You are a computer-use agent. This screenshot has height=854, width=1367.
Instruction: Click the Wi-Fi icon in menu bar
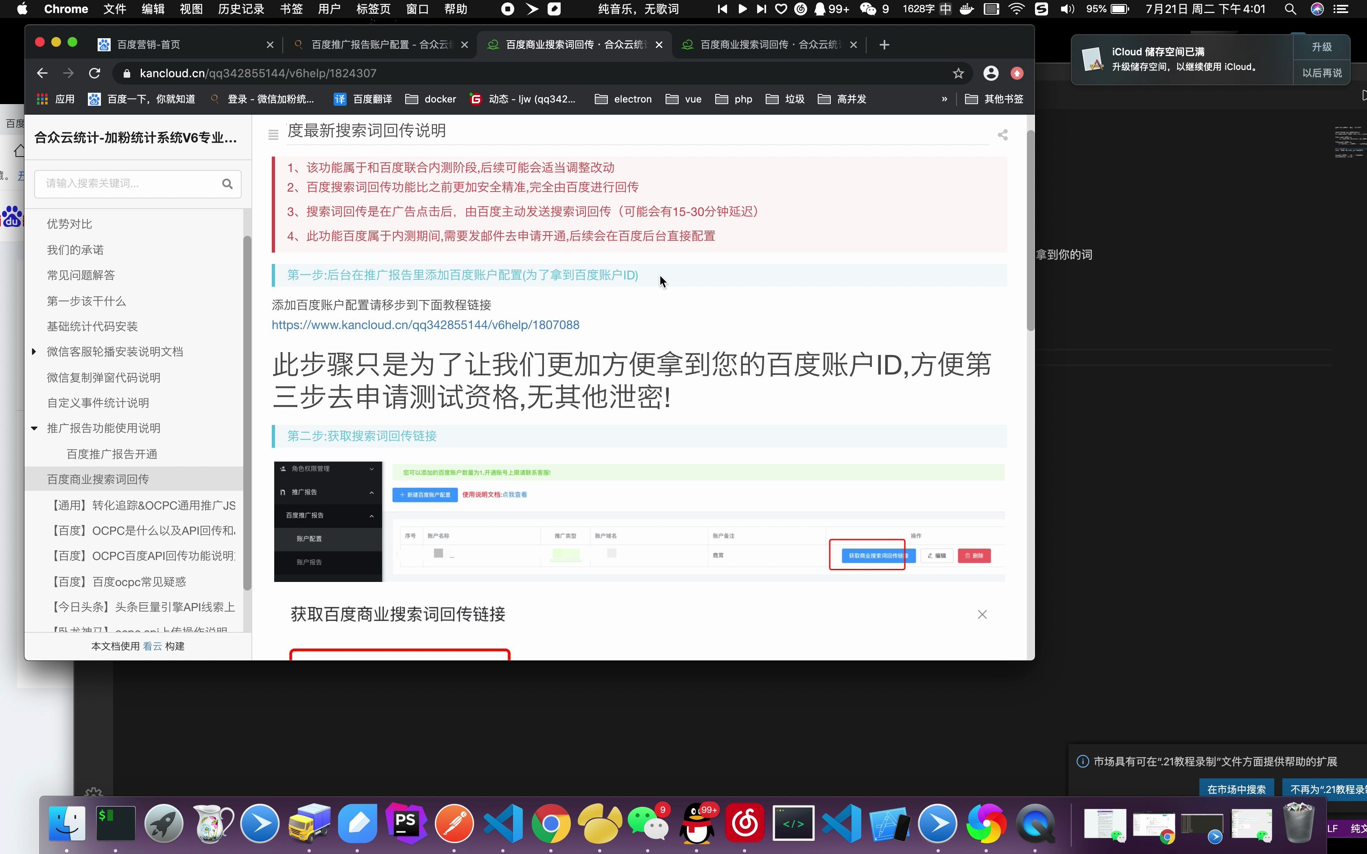click(1016, 9)
